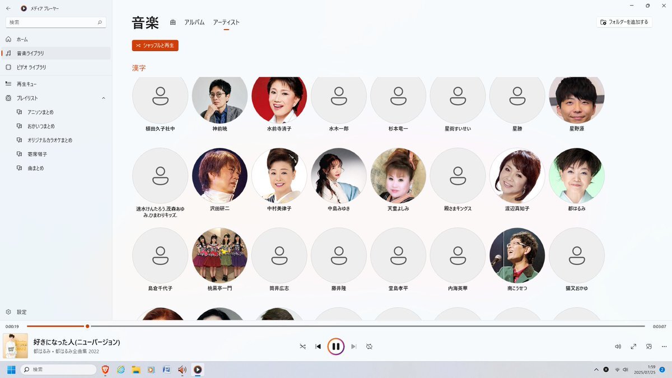
Task: Select the アーティスト tab
Action: coord(226,22)
